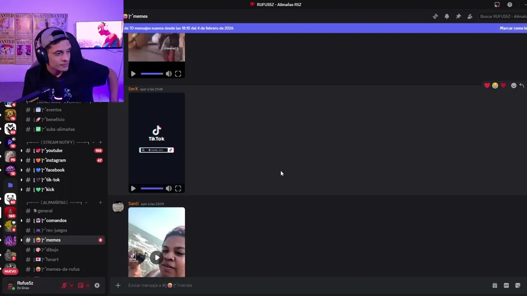Seek the top video progress bar
Image resolution: width=527 pixels, height=296 pixels.
[x=152, y=74]
